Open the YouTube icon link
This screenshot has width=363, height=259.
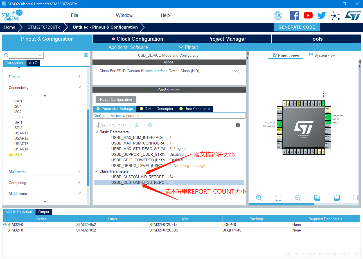(308, 15)
